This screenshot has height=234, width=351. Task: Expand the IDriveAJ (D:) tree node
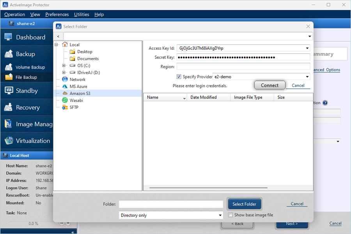coord(64,72)
